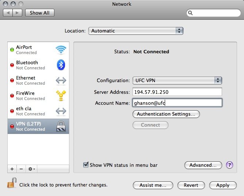Click the Ethernet service arrows icon

[x=61, y=80]
